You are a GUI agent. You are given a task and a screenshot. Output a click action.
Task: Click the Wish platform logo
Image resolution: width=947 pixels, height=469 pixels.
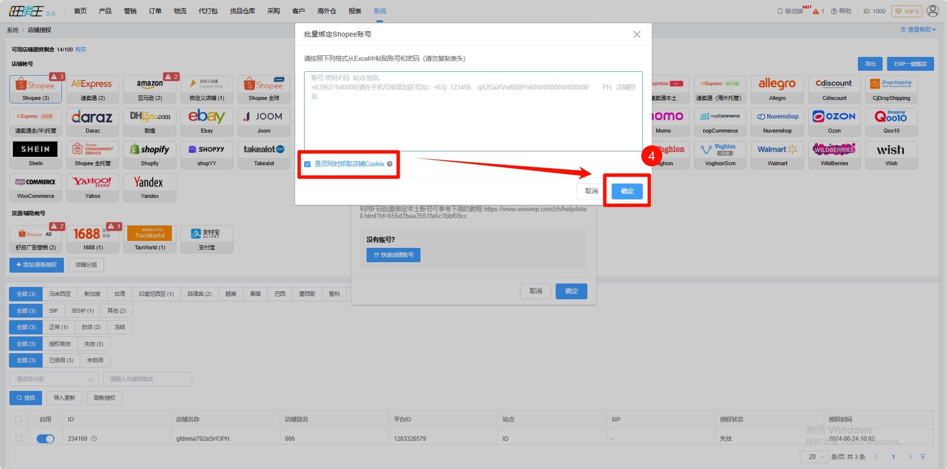pos(891,154)
